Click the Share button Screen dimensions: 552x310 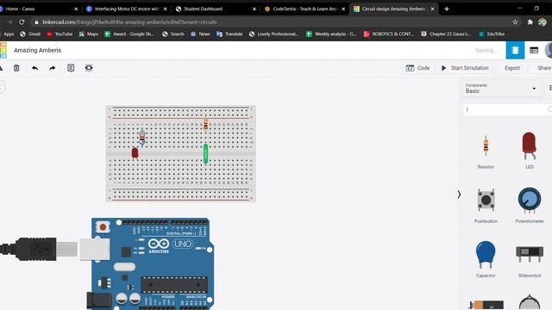[x=544, y=68]
